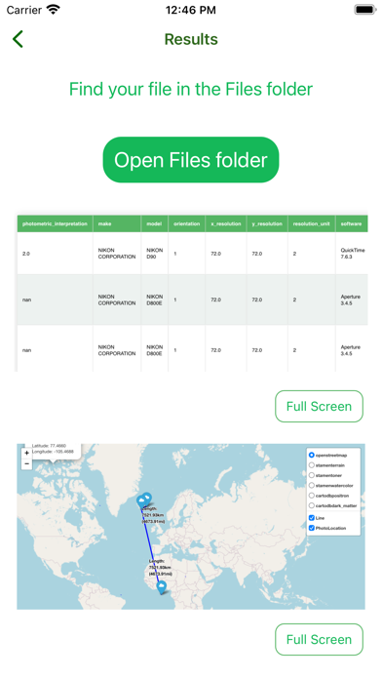Viewport: 382px width, 679px height.
Task: Click the photo marker in West Africa
Action: tap(162, 588)
